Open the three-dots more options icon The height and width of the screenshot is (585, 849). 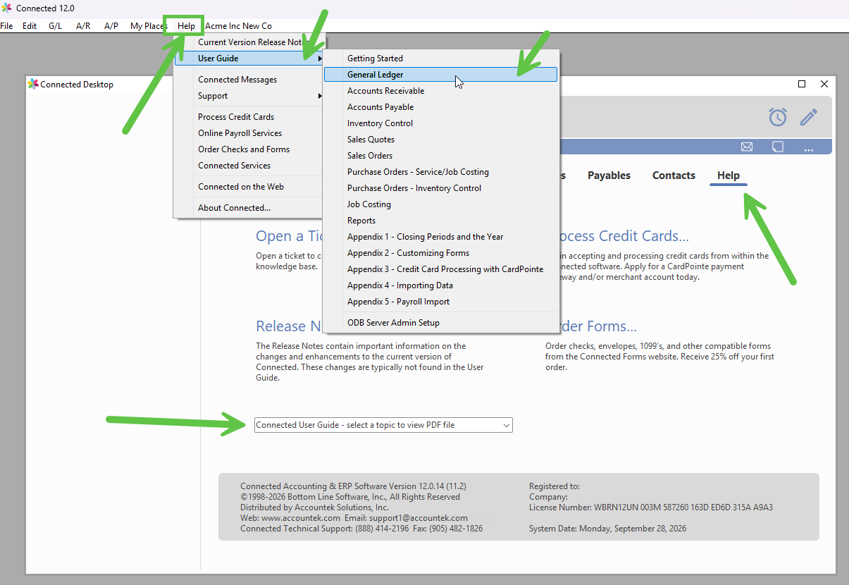click(809, 148)
